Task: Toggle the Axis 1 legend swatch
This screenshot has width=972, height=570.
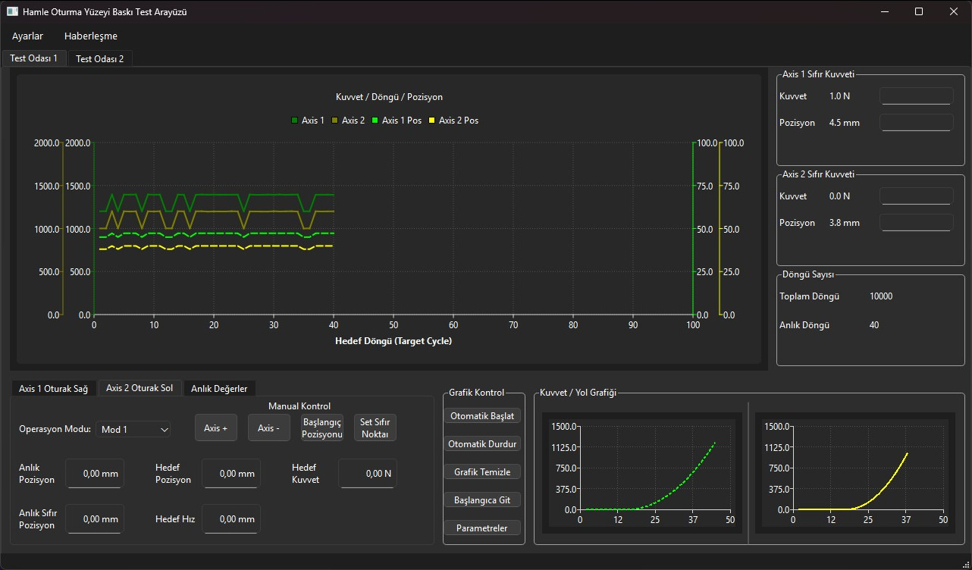Action: pyautogui.click(x=295, y=121)
